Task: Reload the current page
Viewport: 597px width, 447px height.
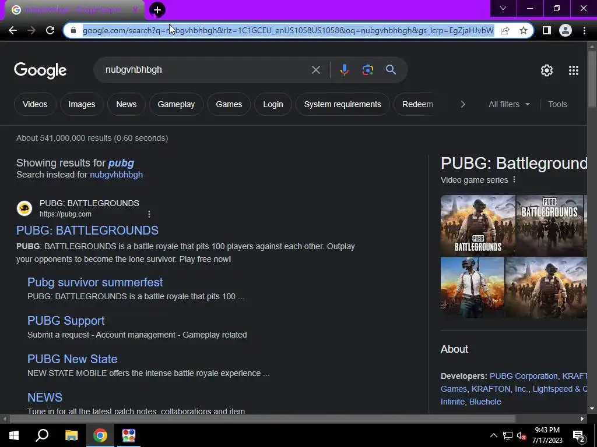Action: (50, 30)
